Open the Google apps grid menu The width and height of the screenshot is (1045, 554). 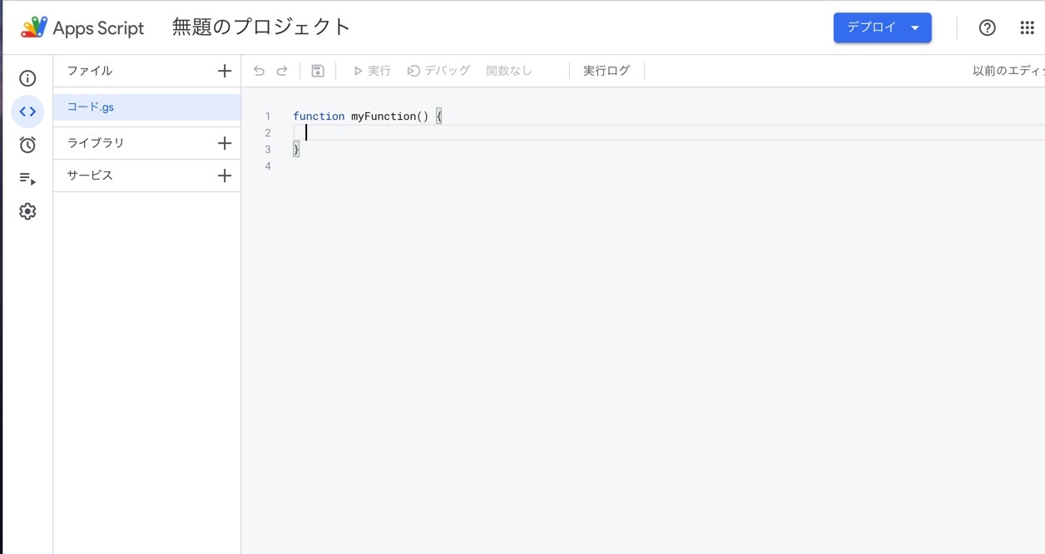point(1027,27)
